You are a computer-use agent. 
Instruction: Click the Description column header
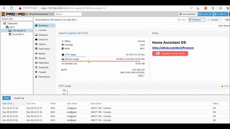point(150,104)
